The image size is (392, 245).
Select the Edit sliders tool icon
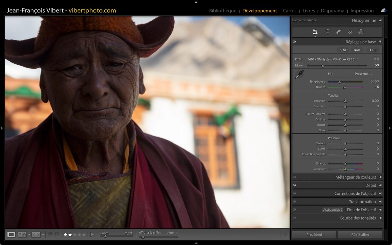coord(315,32)
